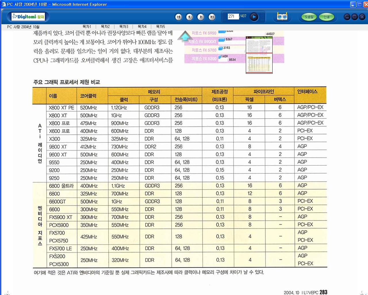Viewport: 368px width, 295px height.
Task: Click the 412MHz core clock value
Action: (89, 147)
